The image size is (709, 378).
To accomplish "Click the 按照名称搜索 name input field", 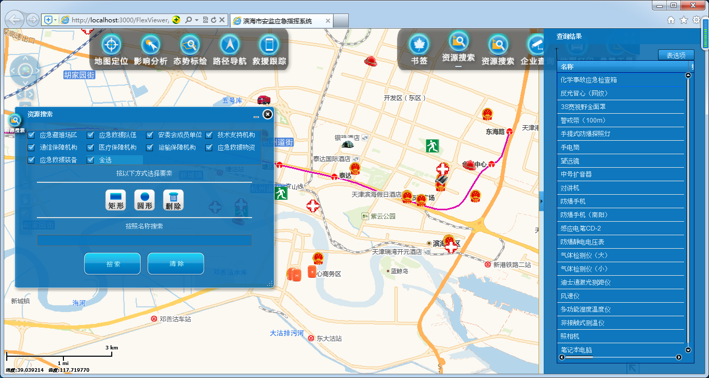I will point(145,240).
